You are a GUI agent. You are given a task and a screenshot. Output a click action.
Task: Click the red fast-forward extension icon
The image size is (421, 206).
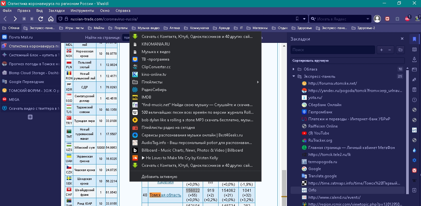point(387,19)
